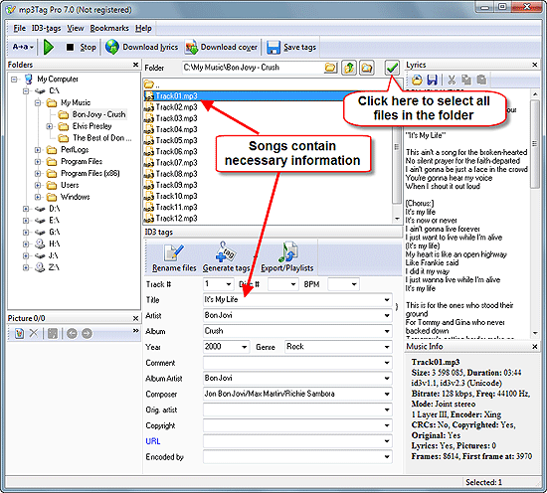Expand Picture panel toolbar overflow chevron

tap(135, 331)
